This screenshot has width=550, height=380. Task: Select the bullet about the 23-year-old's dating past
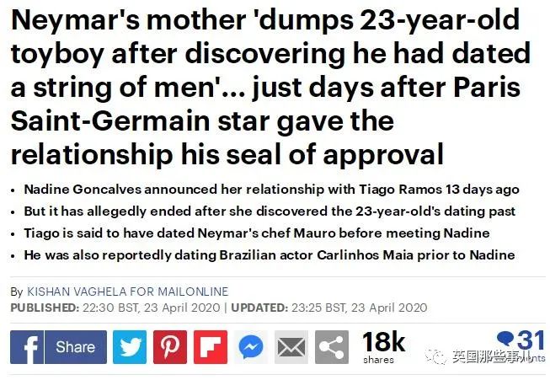click(270, 211)
